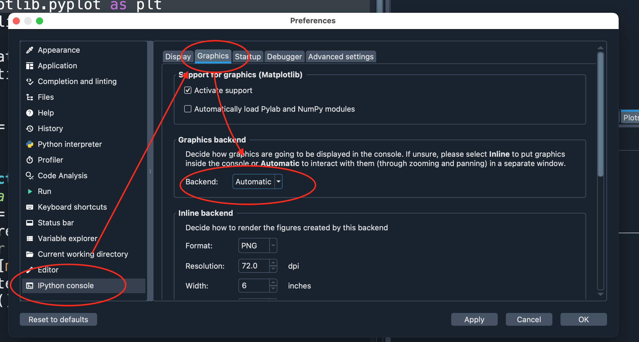
Task: Open the Appearance brush icon
Action: tap(30, 50)
